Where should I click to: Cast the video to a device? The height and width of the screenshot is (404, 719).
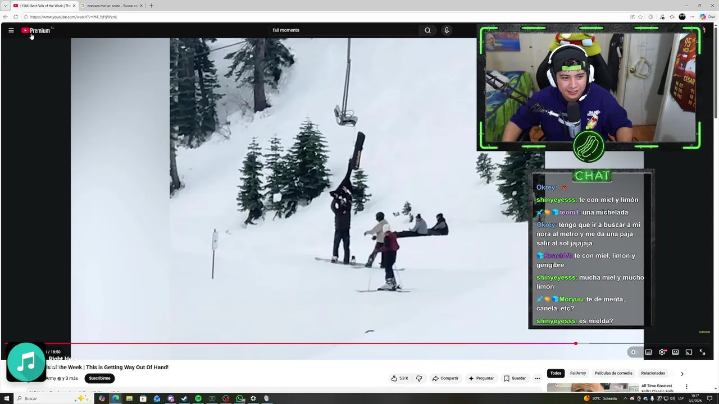pyautogui.click(x=689, y=352)
